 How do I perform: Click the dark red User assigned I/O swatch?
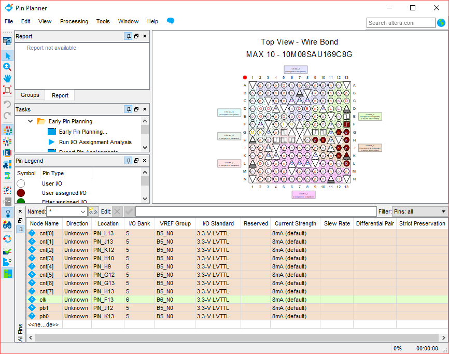click(x=21, y=193)
